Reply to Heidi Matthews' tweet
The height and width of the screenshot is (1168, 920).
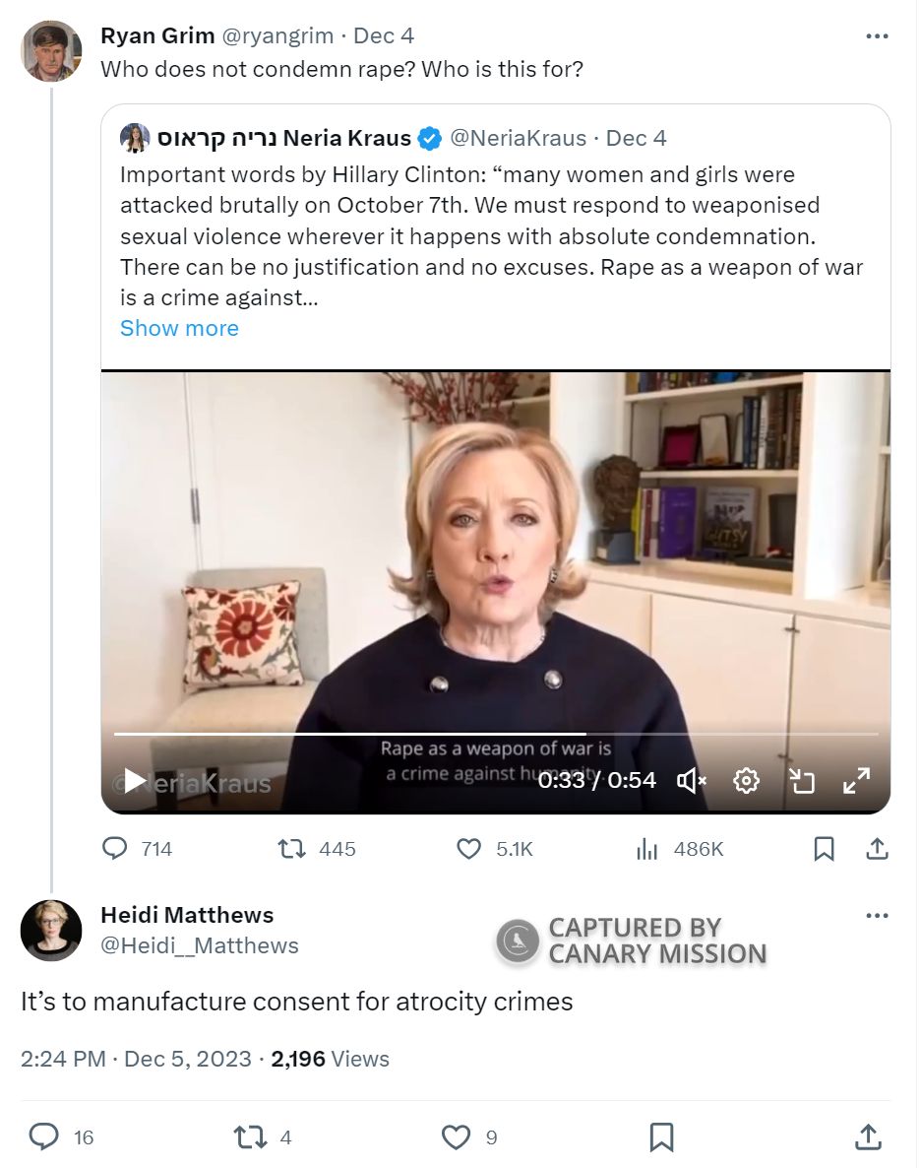tap(44, 1137)
